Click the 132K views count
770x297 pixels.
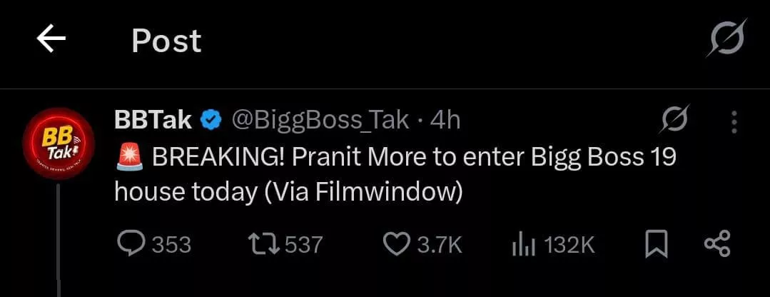569,246
